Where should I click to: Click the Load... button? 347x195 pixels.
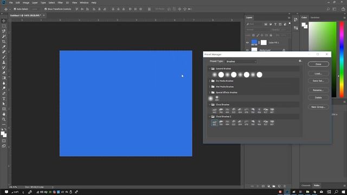point(318,74)
